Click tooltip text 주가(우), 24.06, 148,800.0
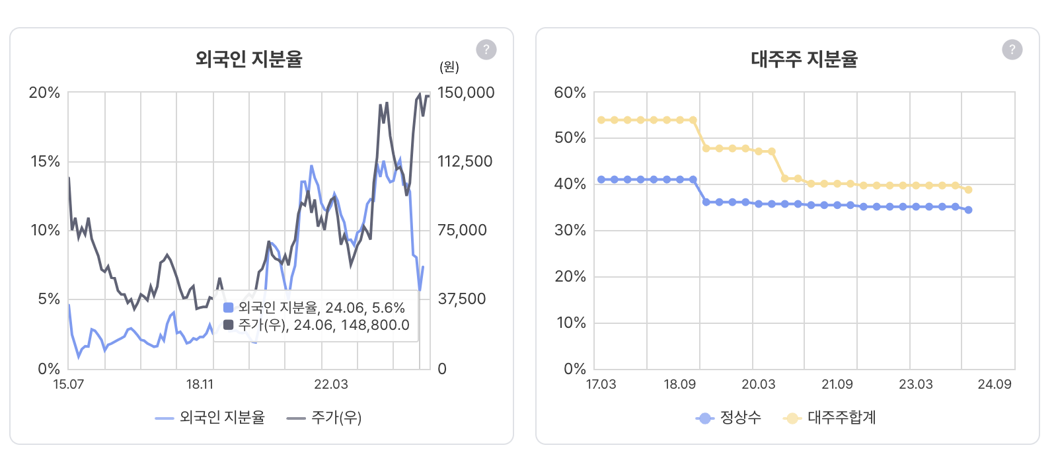The height and width of the screenshot is (472, 1056). (x=324, y=325)
